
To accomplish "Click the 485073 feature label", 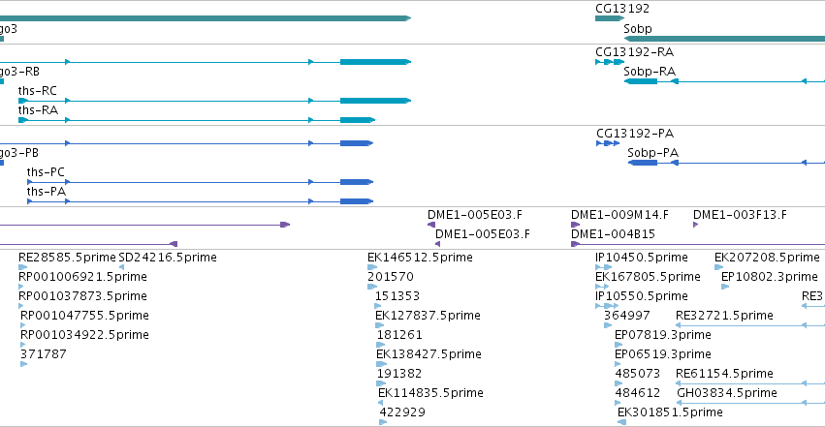I will click(637, 374).
